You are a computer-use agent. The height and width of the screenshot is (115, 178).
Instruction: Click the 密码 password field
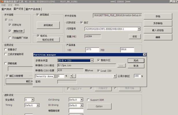67,82
